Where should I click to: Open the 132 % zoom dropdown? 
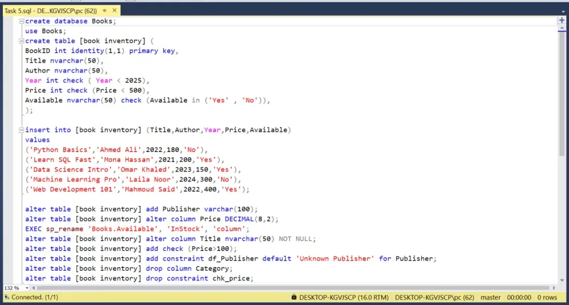pos(27,288)
